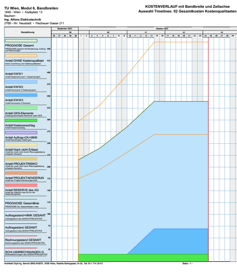This screenshot has height=272, width=237.
Task: Select the Anteil PROJEKTRISIKO legend swatch
Action: 21,159
